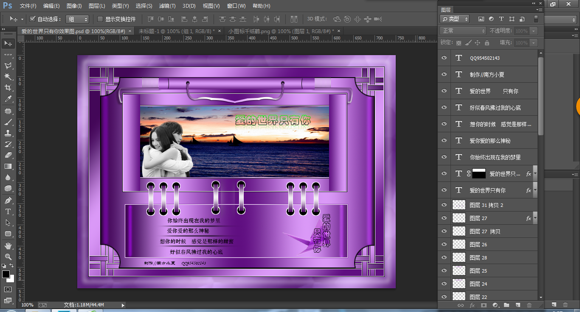Open the 类型 layer filter dropdown
580x312 pixels.
point(454,19)
